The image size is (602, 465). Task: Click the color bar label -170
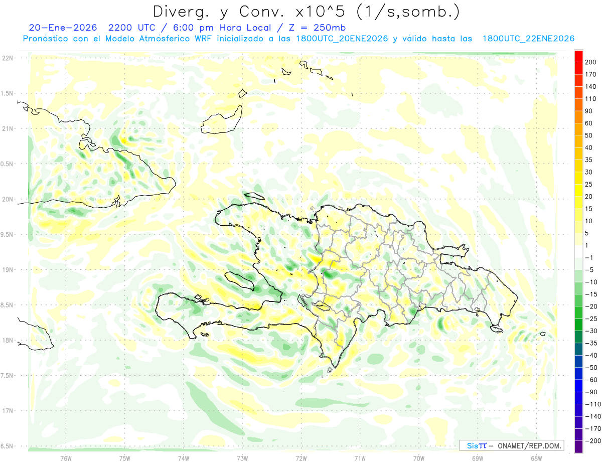[x=593, y=429]
